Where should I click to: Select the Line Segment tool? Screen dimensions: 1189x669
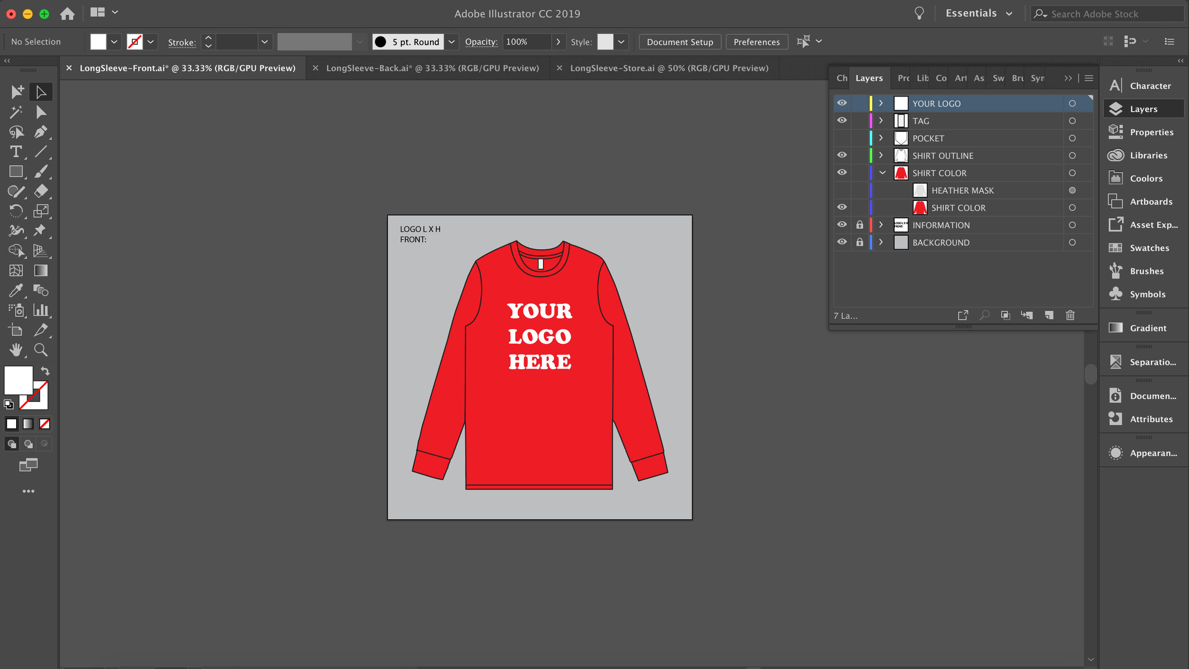(41, 152)
